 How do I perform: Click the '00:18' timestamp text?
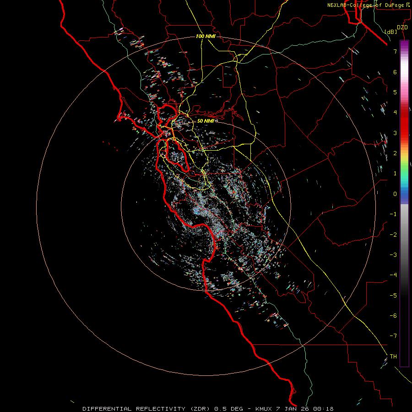[324, 409]
